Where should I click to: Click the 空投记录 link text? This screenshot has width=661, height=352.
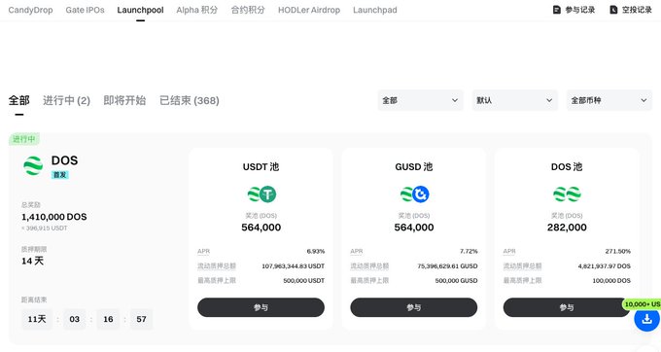(637, 10)
